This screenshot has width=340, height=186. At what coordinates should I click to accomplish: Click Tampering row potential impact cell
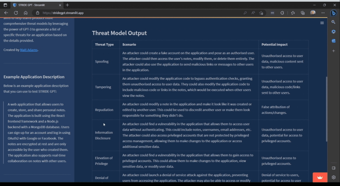tap(282, 87)
